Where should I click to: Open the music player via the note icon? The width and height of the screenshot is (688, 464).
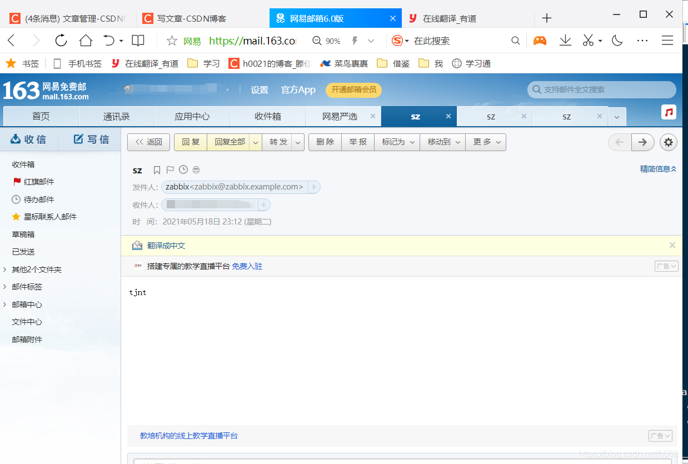669,112
